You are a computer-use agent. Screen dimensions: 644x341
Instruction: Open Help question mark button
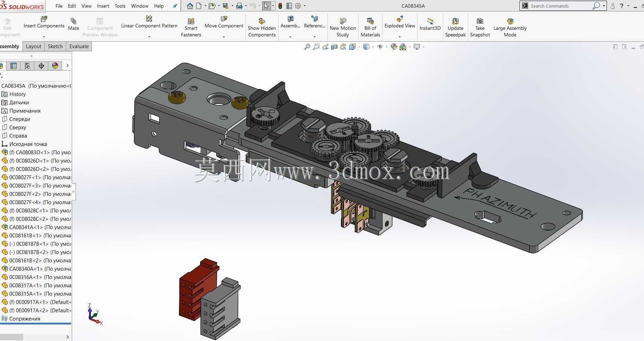pyautogui.click(x=622, y=6)
